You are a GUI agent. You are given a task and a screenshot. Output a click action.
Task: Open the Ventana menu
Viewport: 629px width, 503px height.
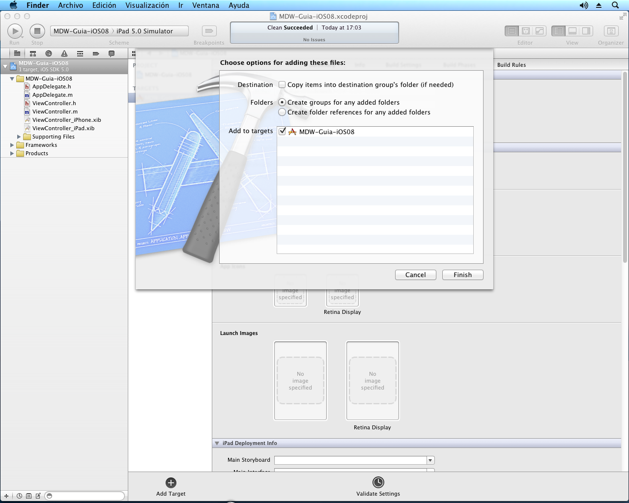click(206, 5)
